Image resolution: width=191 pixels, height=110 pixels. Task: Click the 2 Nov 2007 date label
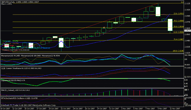tap(126, 108)
